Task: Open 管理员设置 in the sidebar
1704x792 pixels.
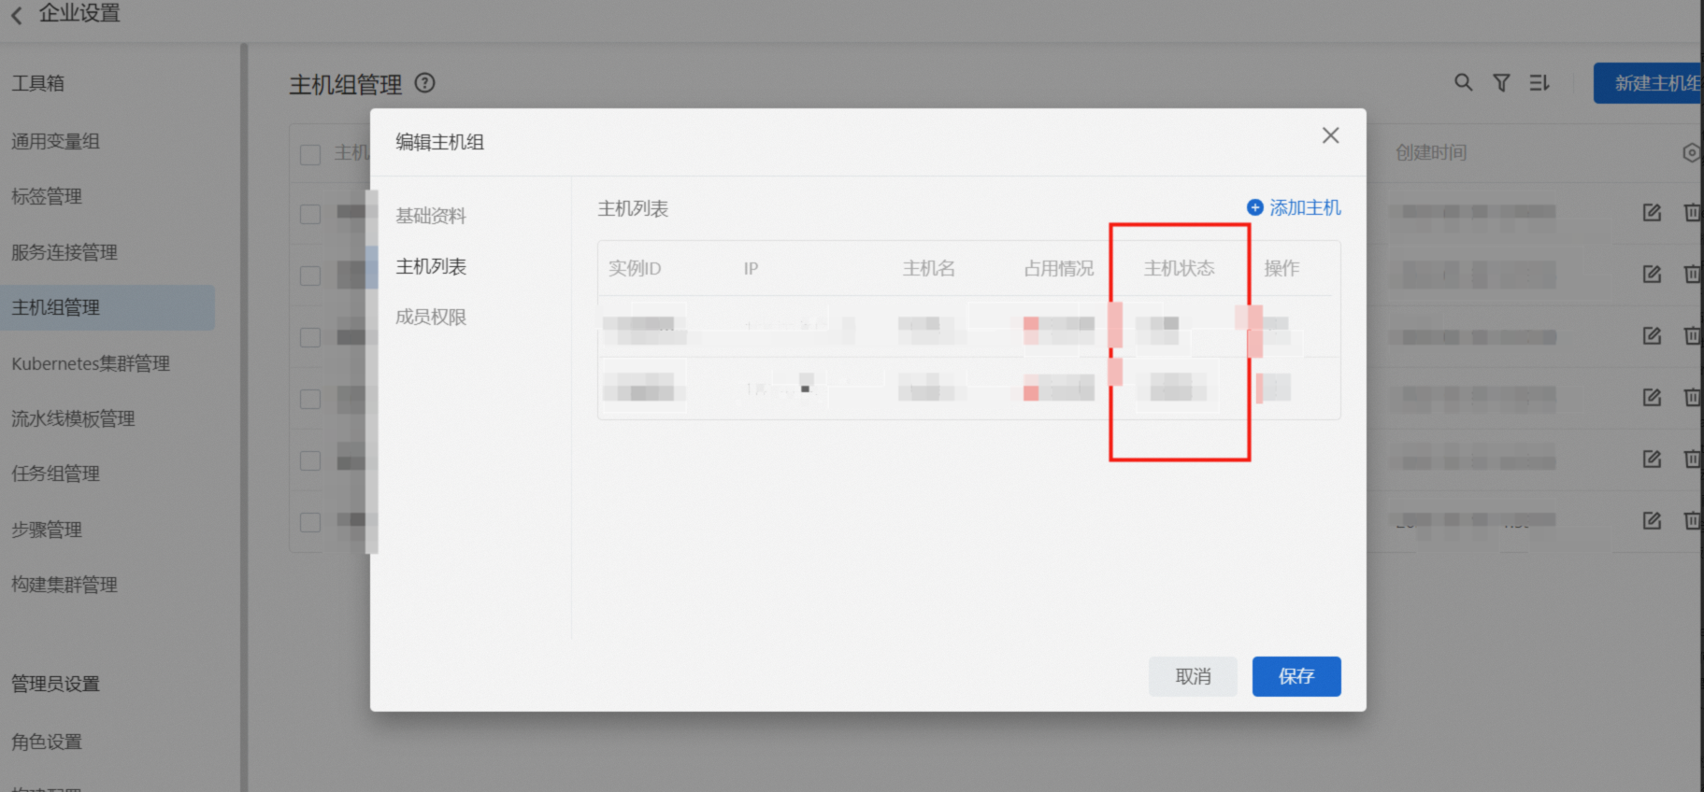Action: pyautogui.click(x=56, y=684)
